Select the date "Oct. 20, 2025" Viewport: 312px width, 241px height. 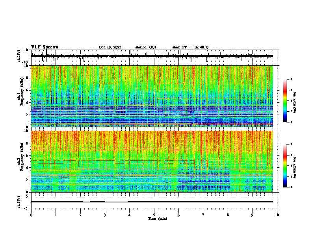tap(110, 47)
